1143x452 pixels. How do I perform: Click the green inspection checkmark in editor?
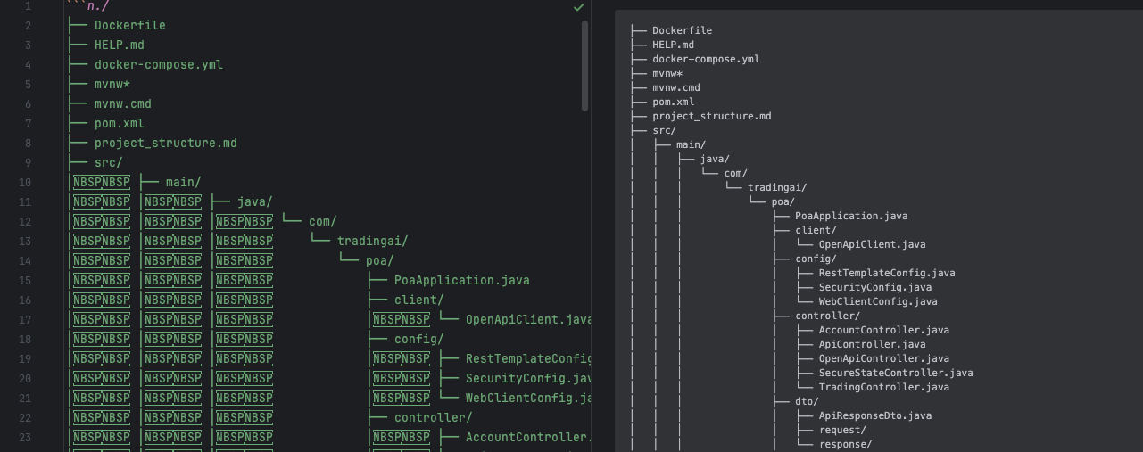[x=579, y=7]
